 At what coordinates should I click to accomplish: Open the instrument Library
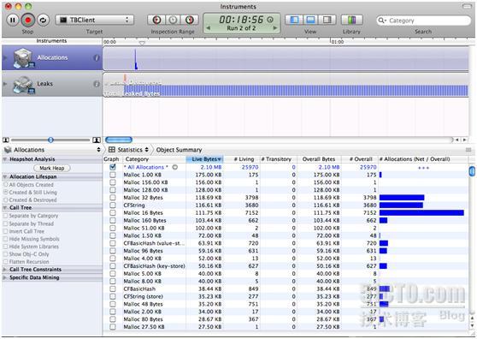click(x=351, y=20)
